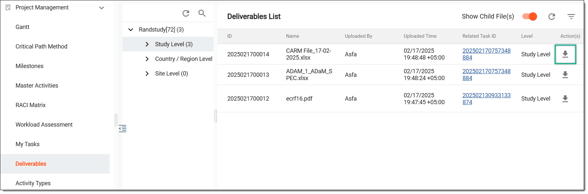Screen dimensions: 588x194
Task: Collapse the Project Management menu chevron
Action: (102, 8)
